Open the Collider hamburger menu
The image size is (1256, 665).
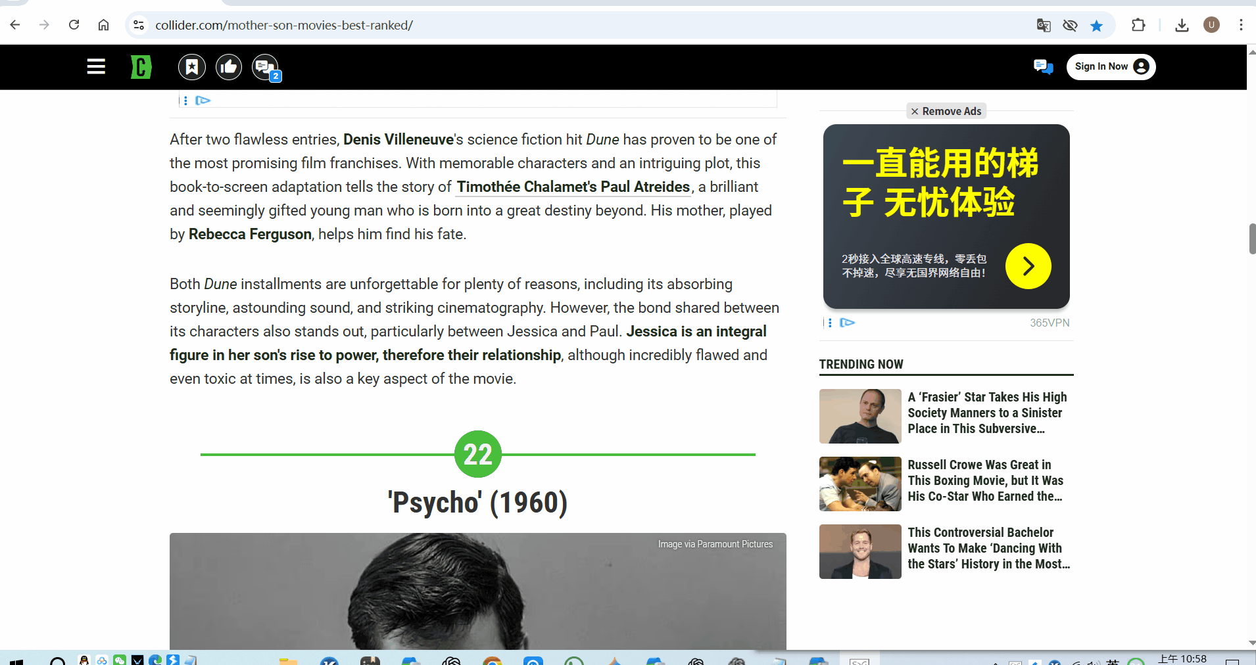[x=96, y=67]
